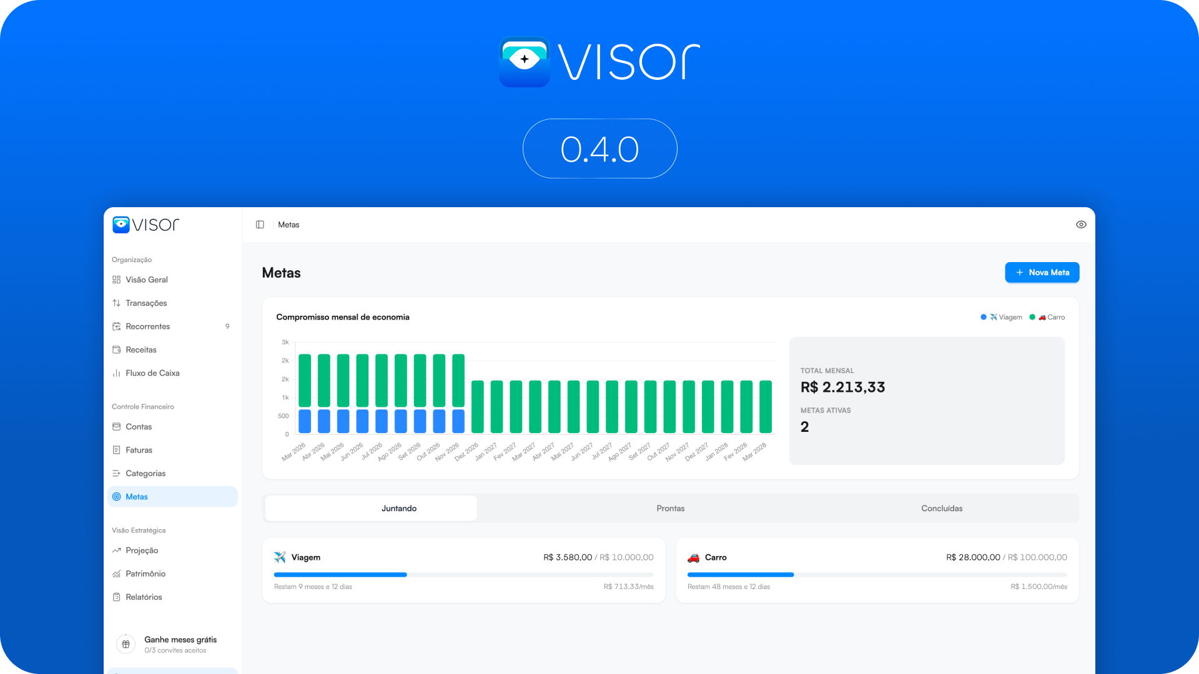Switch to the Concluídas tab

pos(942,509)
